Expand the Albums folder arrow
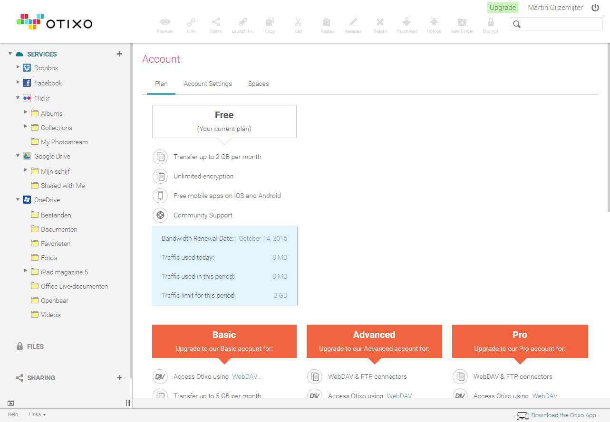The image size is (610, 422). click(26, 113)
